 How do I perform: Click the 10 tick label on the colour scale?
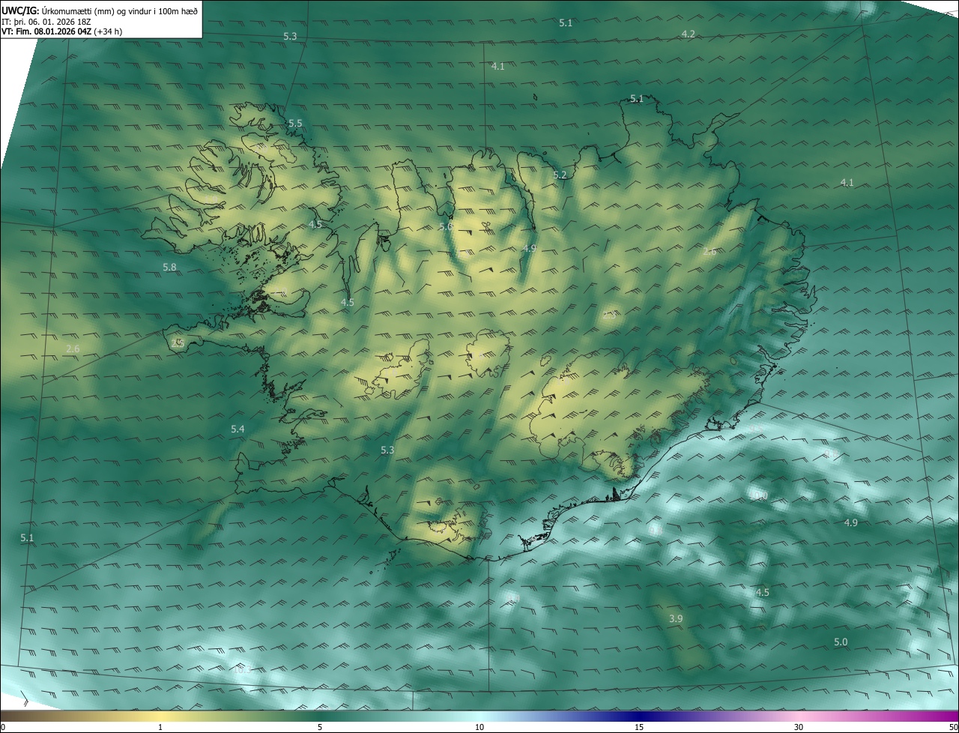click(479, 727)
